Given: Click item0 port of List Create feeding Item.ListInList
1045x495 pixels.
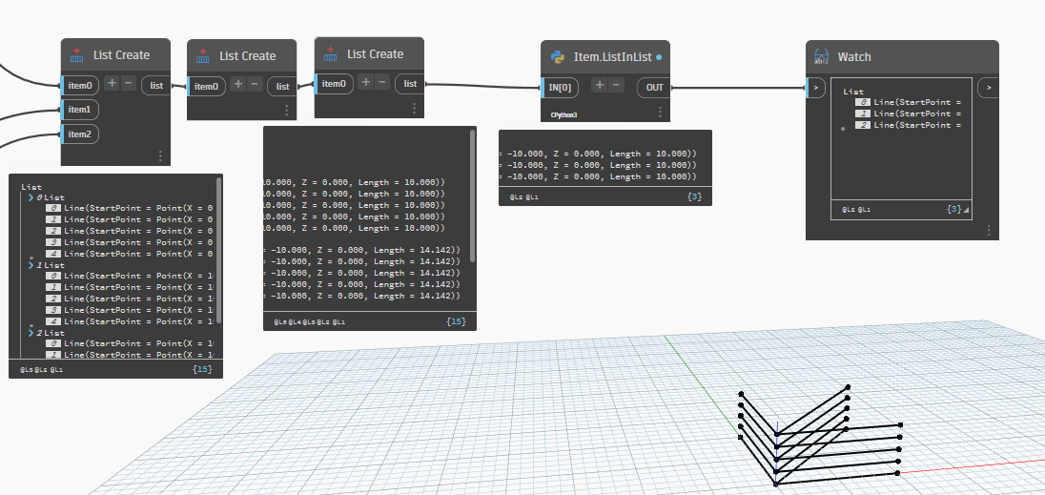Looking at the screenshot, I should [x=334, y=83].
